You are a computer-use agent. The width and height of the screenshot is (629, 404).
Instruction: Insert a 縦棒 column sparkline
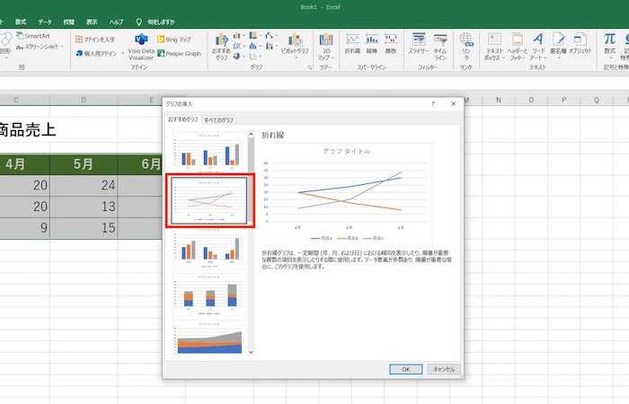coord(372,44)
